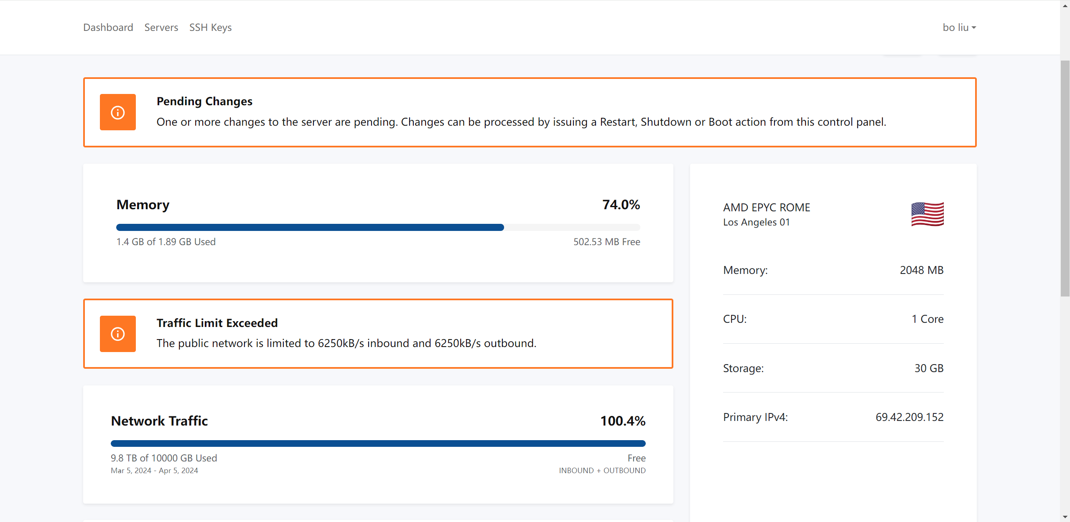
Task: Click the Pending Changes heading
Action: (204, 101)
